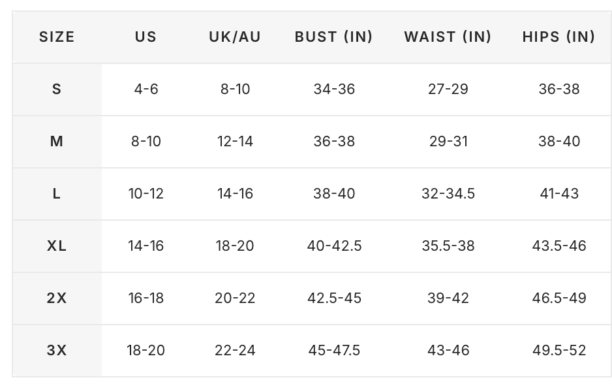Select the 2X size row label

[57, 298]
